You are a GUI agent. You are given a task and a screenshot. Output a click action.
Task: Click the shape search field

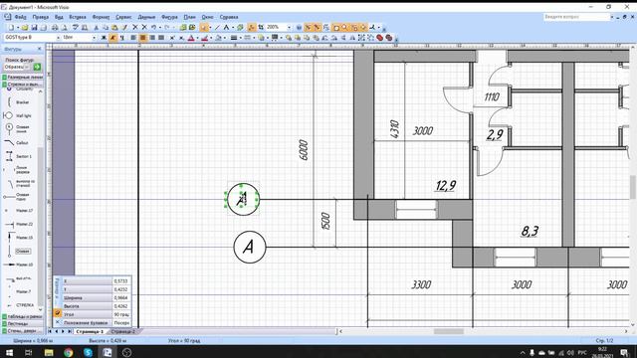[x=17, y=67]
